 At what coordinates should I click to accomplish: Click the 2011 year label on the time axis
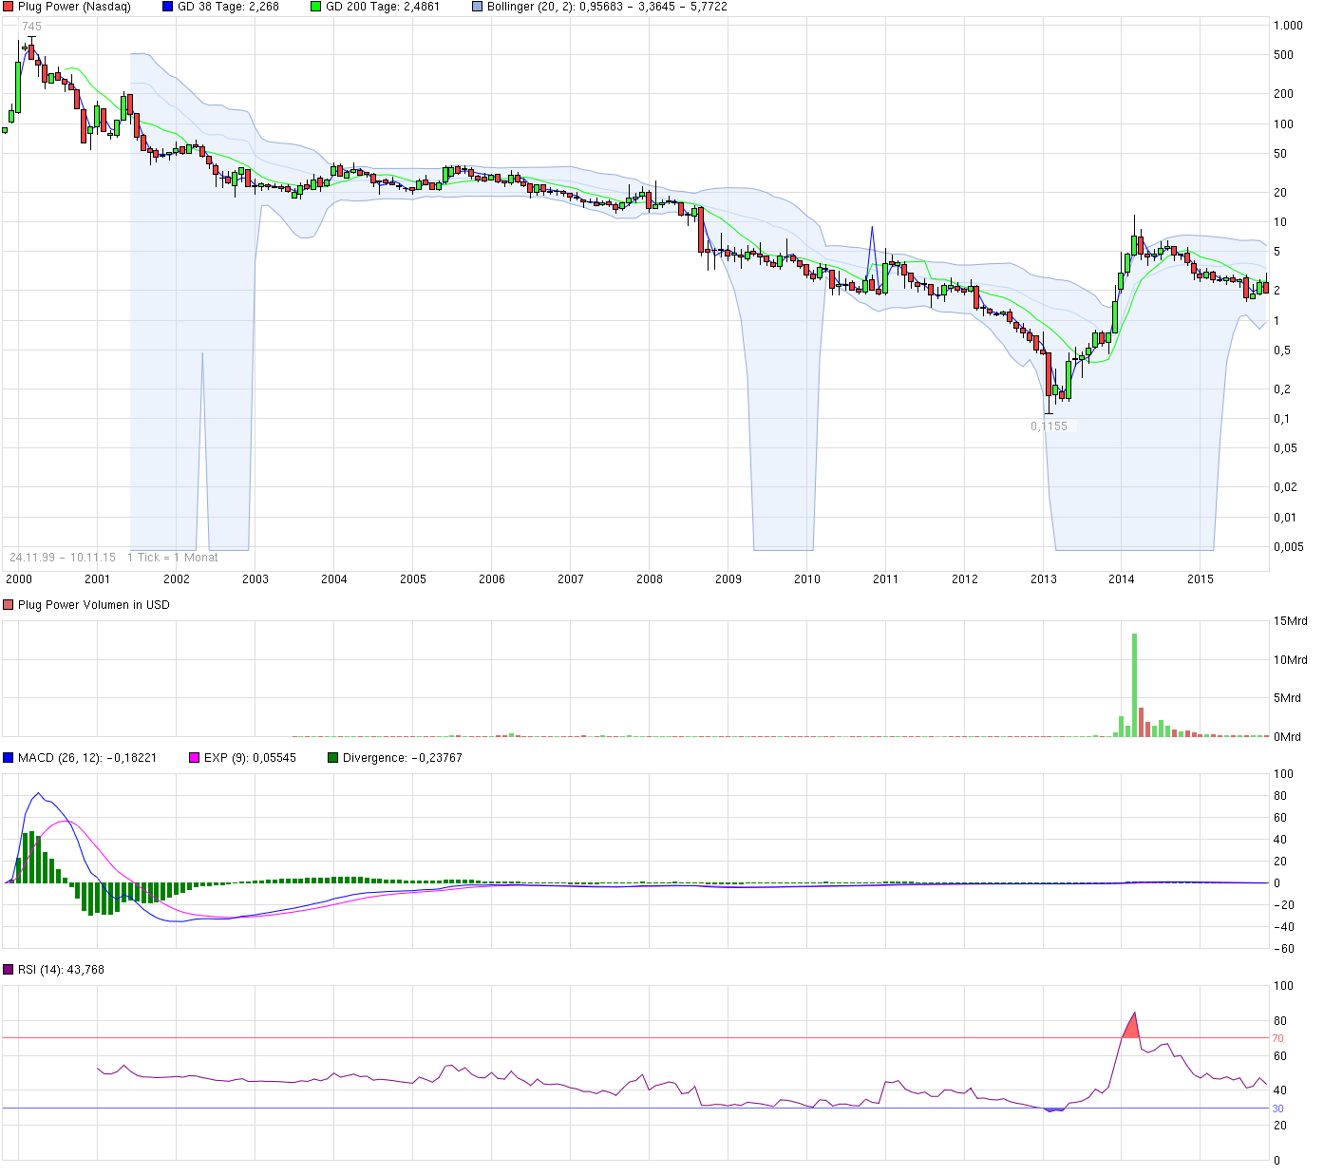pyautogui.click(x=885, y=579)
